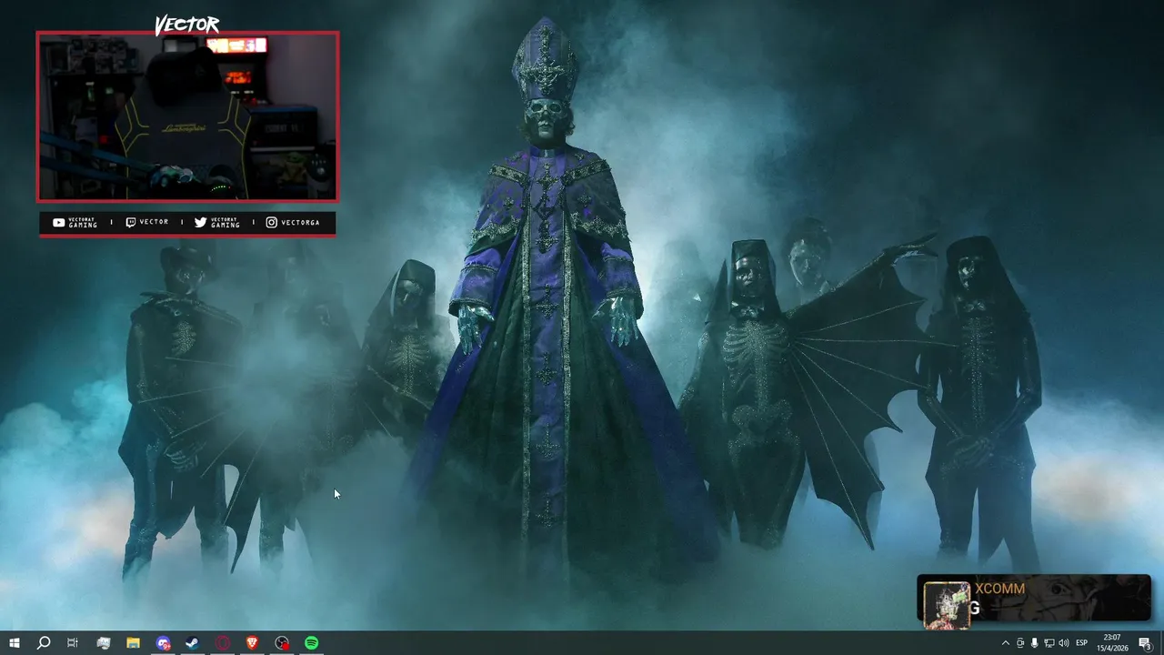This screenshot has height=655, width=1164.
Task: Open the Windows Start menu
Action: point(14,643)
